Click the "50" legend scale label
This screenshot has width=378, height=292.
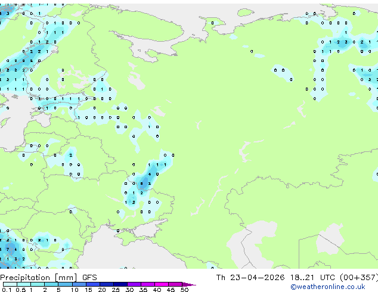point(185,290)
